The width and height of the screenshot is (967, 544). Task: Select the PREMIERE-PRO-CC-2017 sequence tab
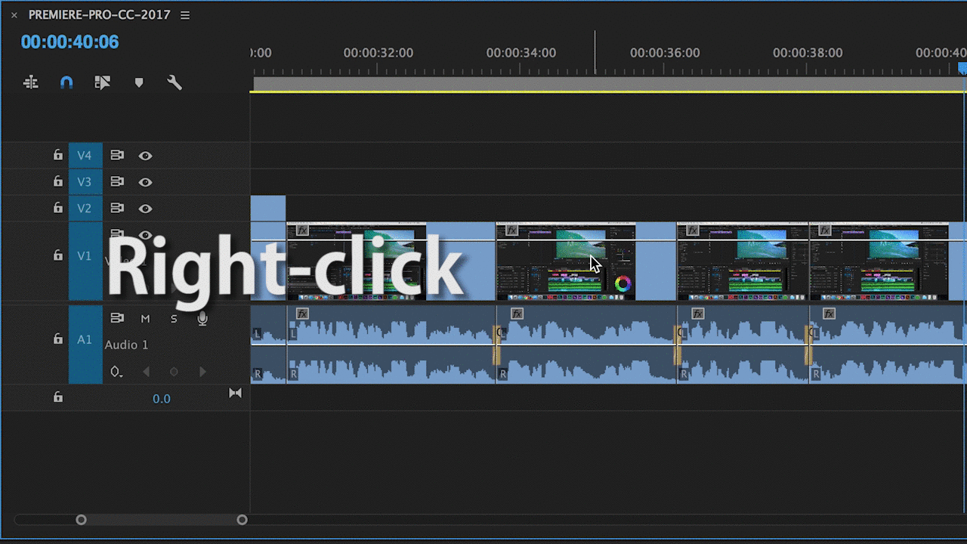98,14
